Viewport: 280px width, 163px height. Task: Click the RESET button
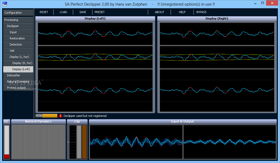click(44, 12)
